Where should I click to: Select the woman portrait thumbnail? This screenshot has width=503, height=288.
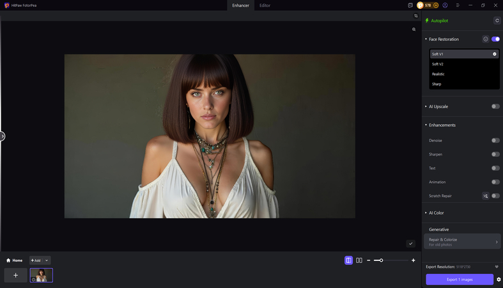[42, 275]
